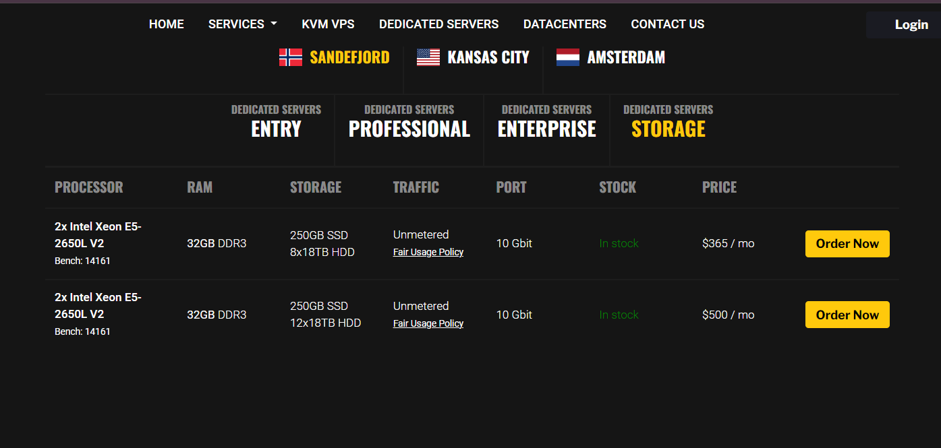Screen dimensions: 941x448
Task: Click the $500 / mo price
Action: click(x=729, y=315)
